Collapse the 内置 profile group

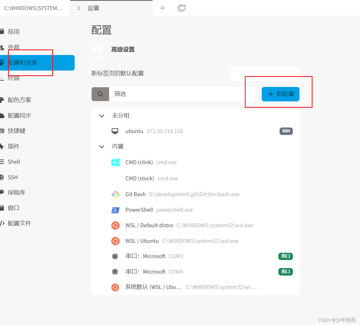pyautogui.click(x=102, y=146)
